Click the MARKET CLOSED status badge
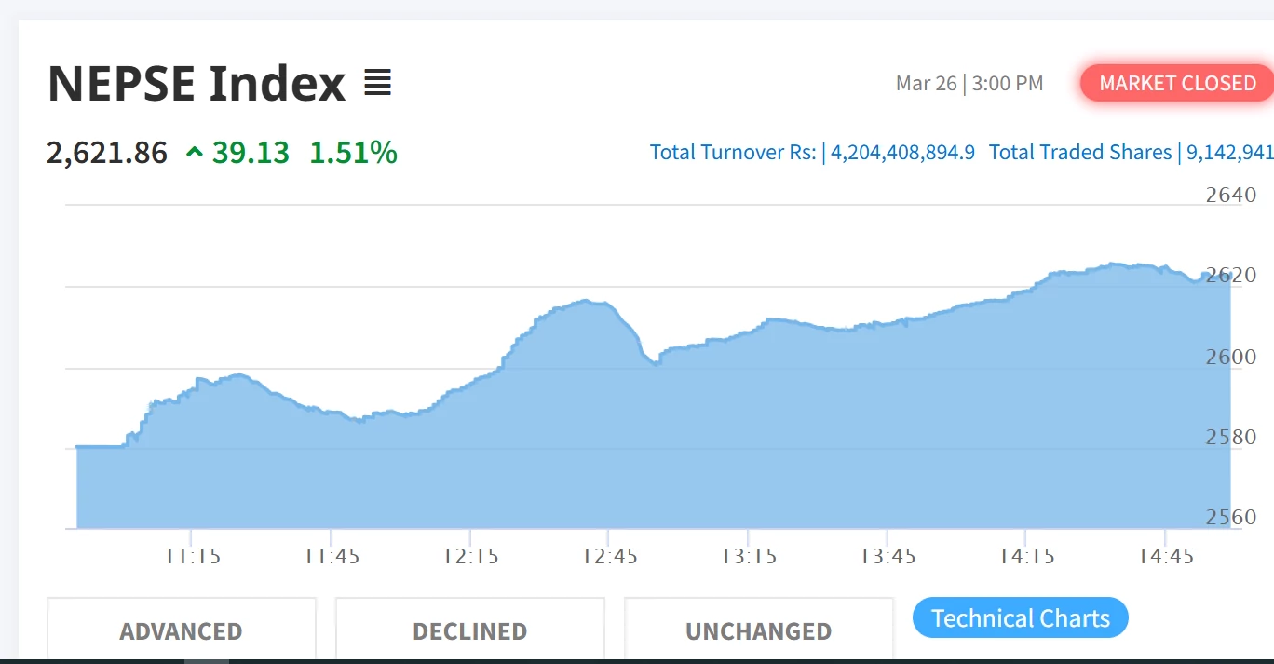Image resolution: width=1274 pixels, height=664 pixels. [x=1177, y=83]
